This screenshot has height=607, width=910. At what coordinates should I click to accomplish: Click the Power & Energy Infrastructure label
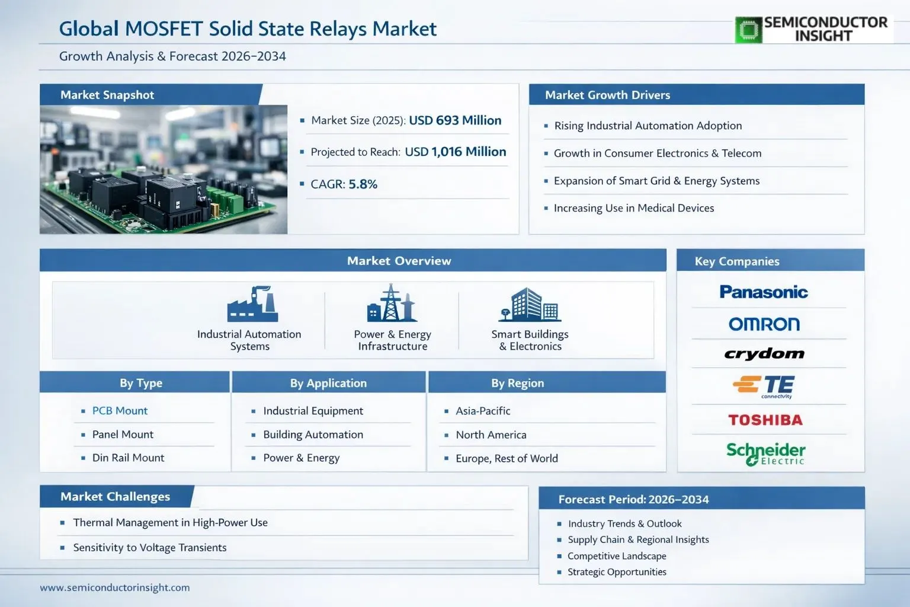pos(392,340)
